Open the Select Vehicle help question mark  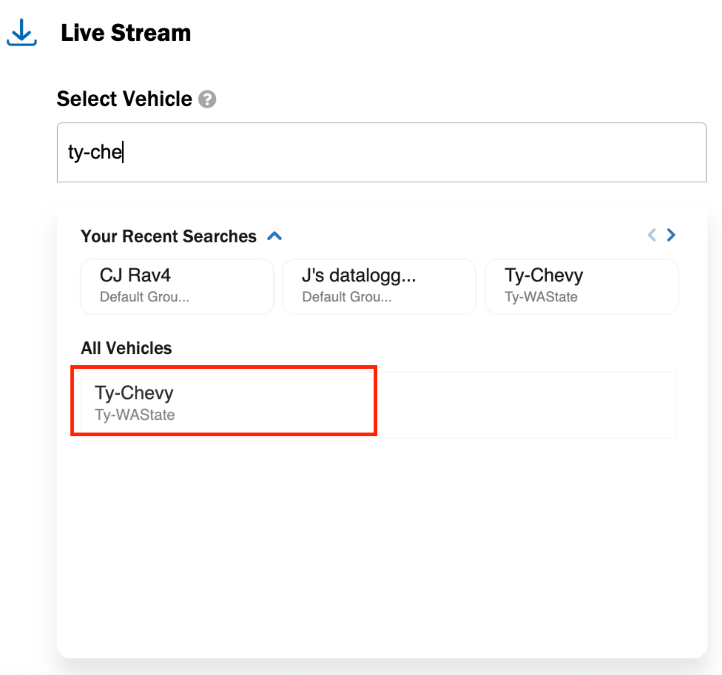pyautogui.click(x=207, y=99)
